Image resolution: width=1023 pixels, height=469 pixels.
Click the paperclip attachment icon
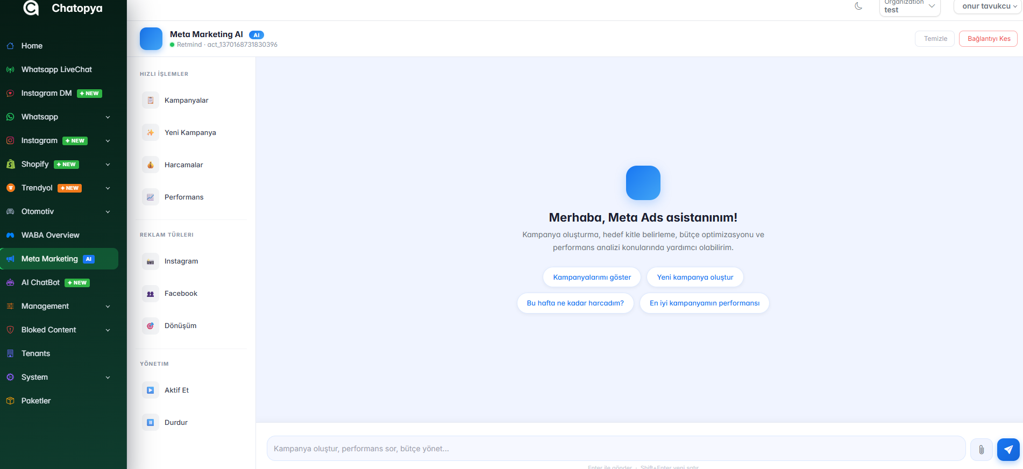coord(982,450)
